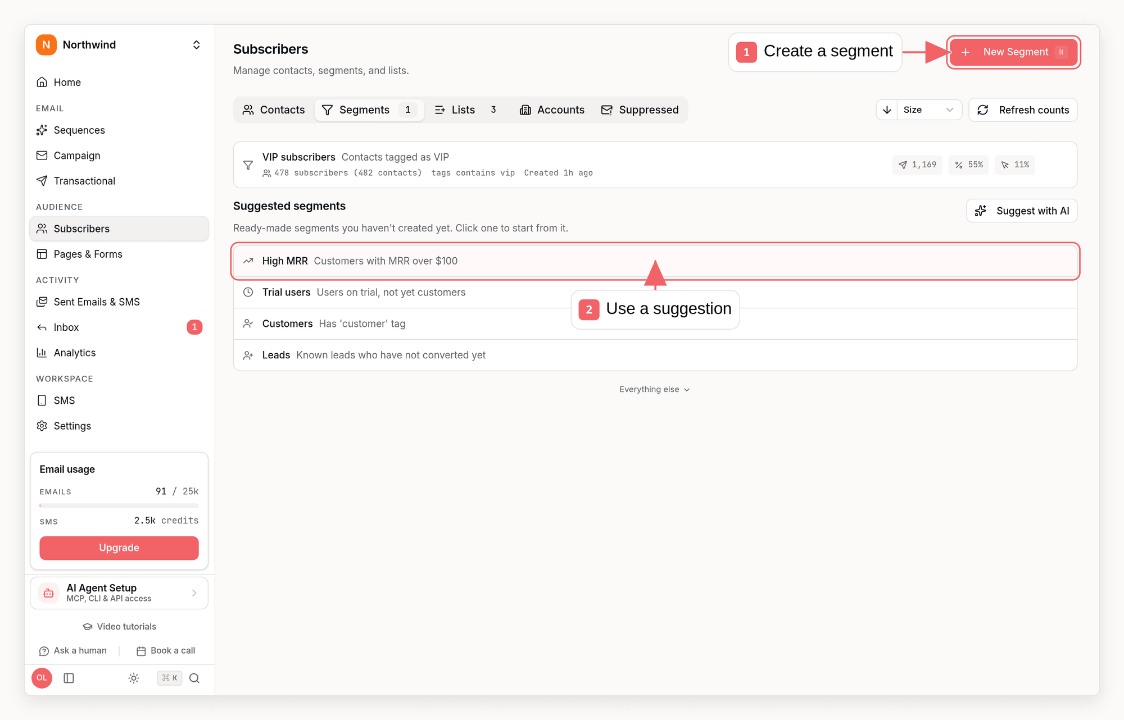This screenshot has height=720, width=1124.
Task: Open Transactional emails
Action: tap(119, 181)
